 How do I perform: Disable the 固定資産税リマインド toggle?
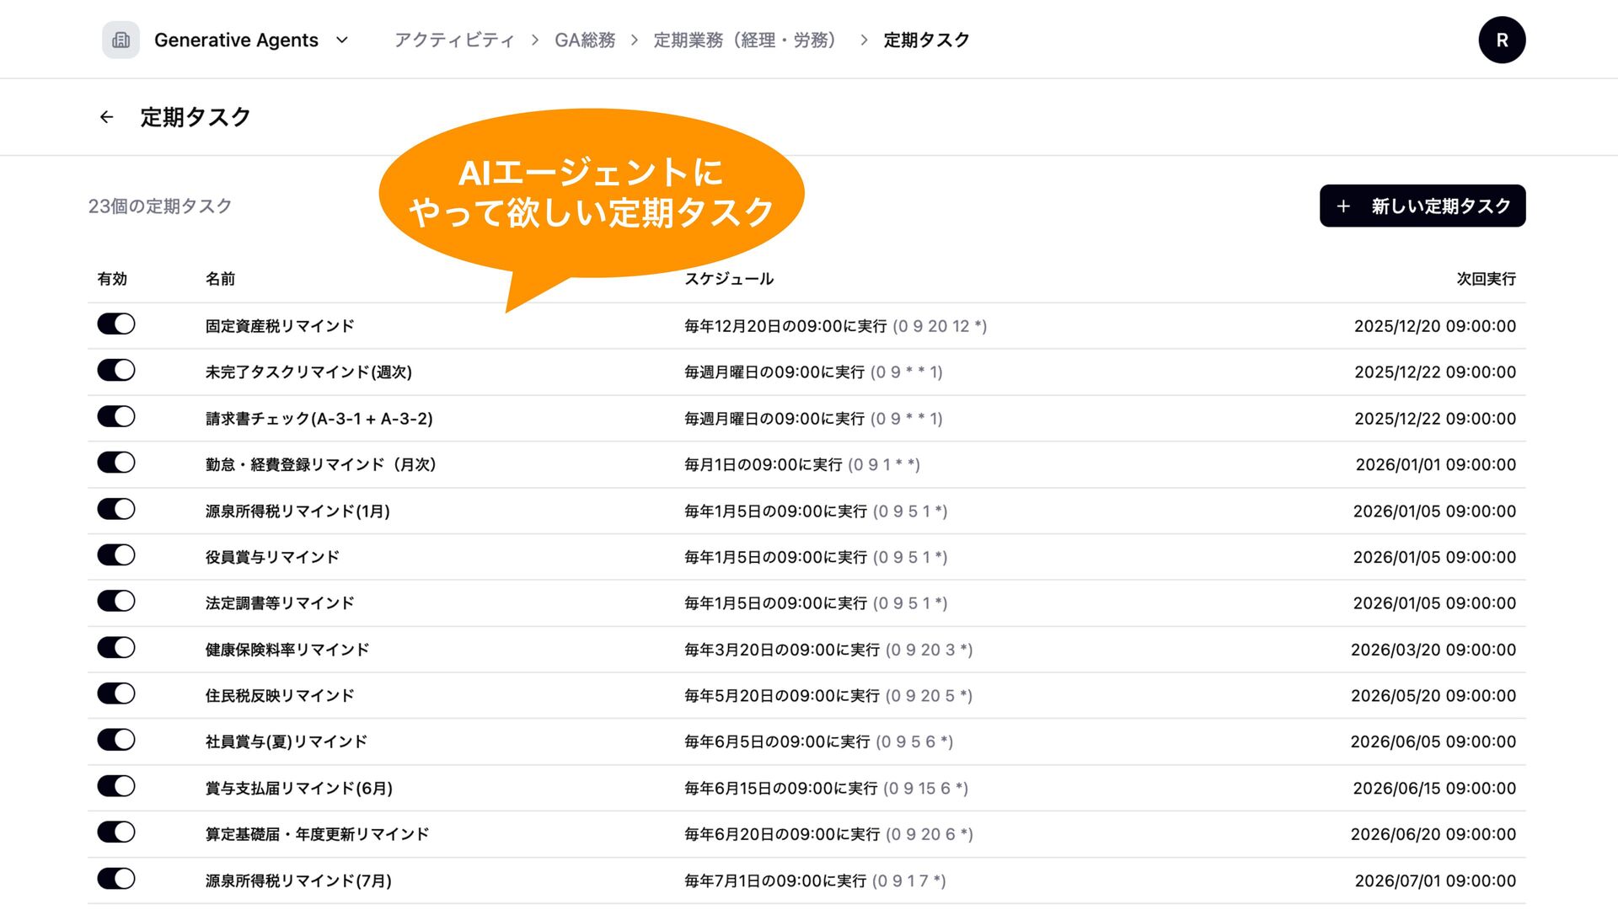[116, 324]
